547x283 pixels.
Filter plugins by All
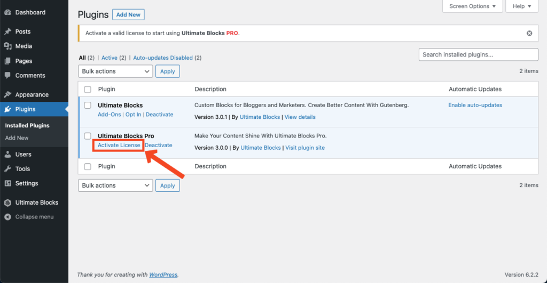(82, 58)
